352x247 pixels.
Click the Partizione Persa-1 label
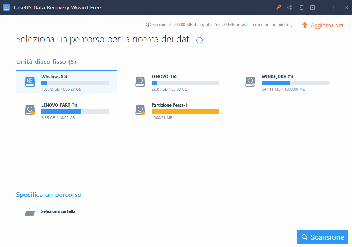169,105
